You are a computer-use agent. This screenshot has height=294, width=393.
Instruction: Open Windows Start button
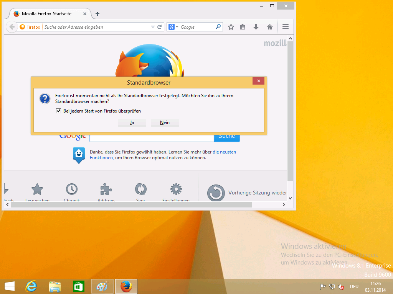[10, 286]
